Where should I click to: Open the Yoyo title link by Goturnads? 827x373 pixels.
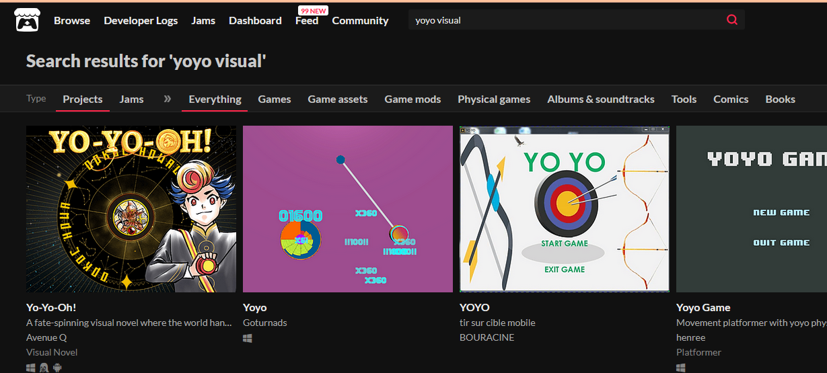254,307
